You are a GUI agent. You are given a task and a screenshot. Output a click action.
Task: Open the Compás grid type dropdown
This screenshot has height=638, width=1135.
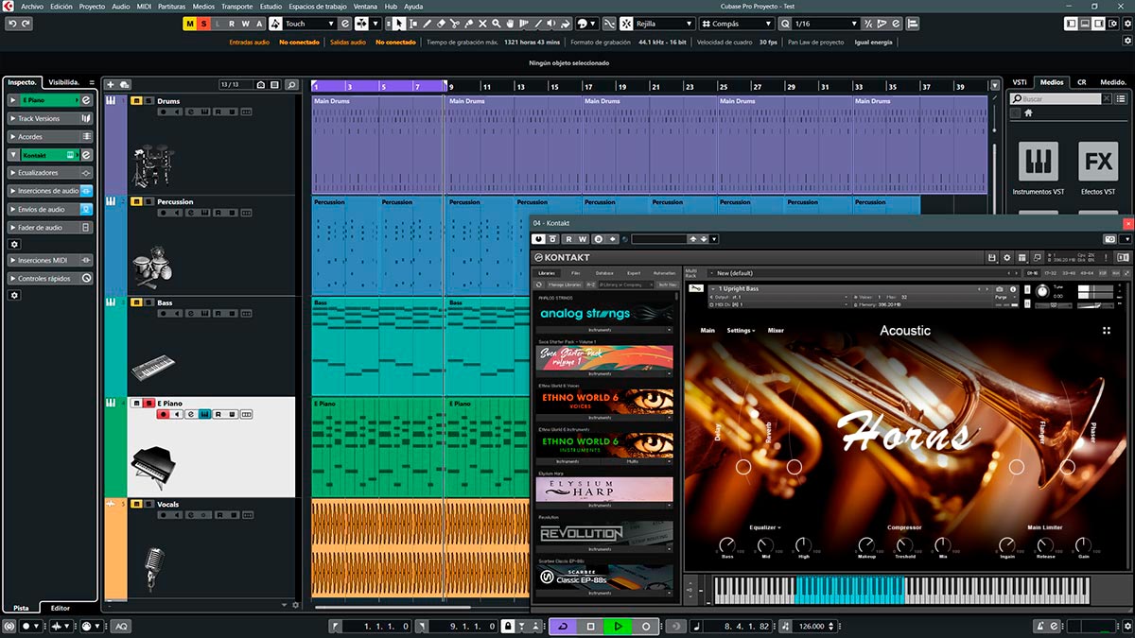point(736,24)
